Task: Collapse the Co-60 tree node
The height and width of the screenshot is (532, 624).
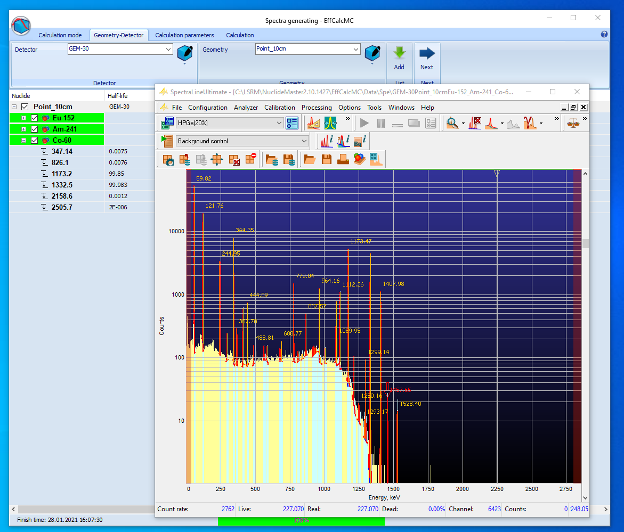Action: pyautogui.click(x=23, y=141)
